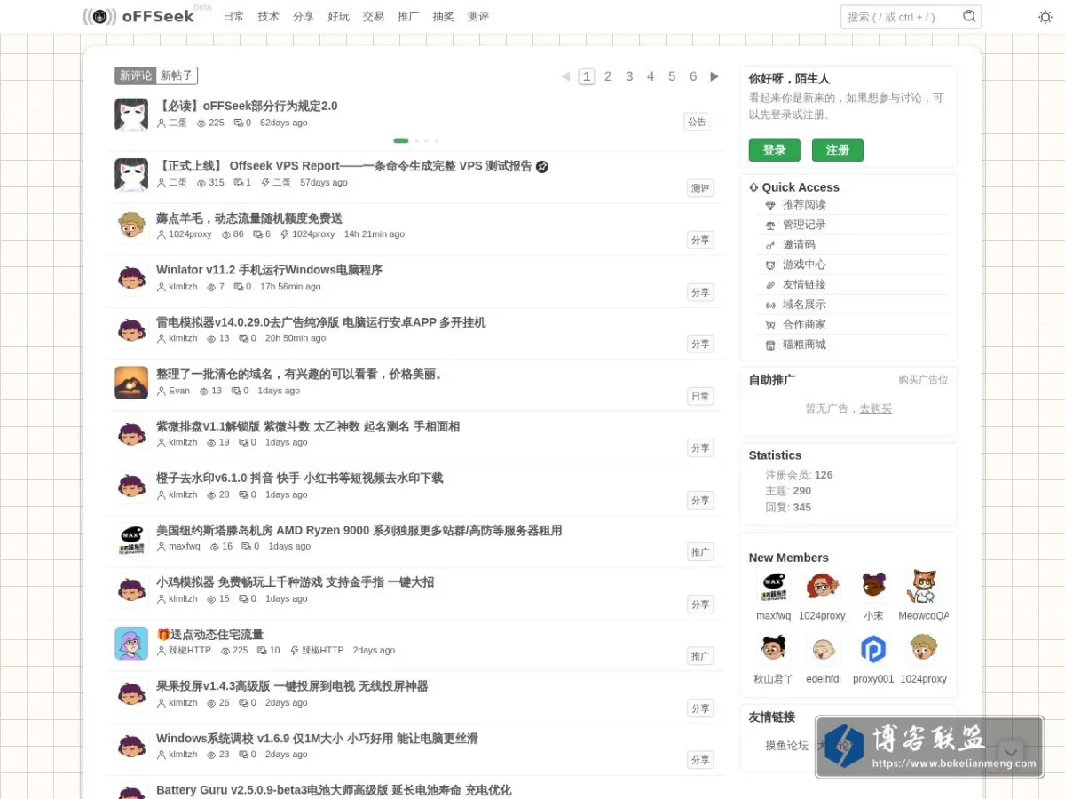Click new member 秋山君丫 avatar

click(x=773, y=650)
